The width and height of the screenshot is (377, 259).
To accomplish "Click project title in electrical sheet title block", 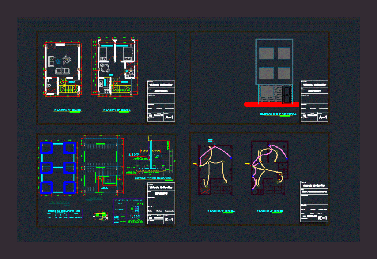I will tap(314, 185).
